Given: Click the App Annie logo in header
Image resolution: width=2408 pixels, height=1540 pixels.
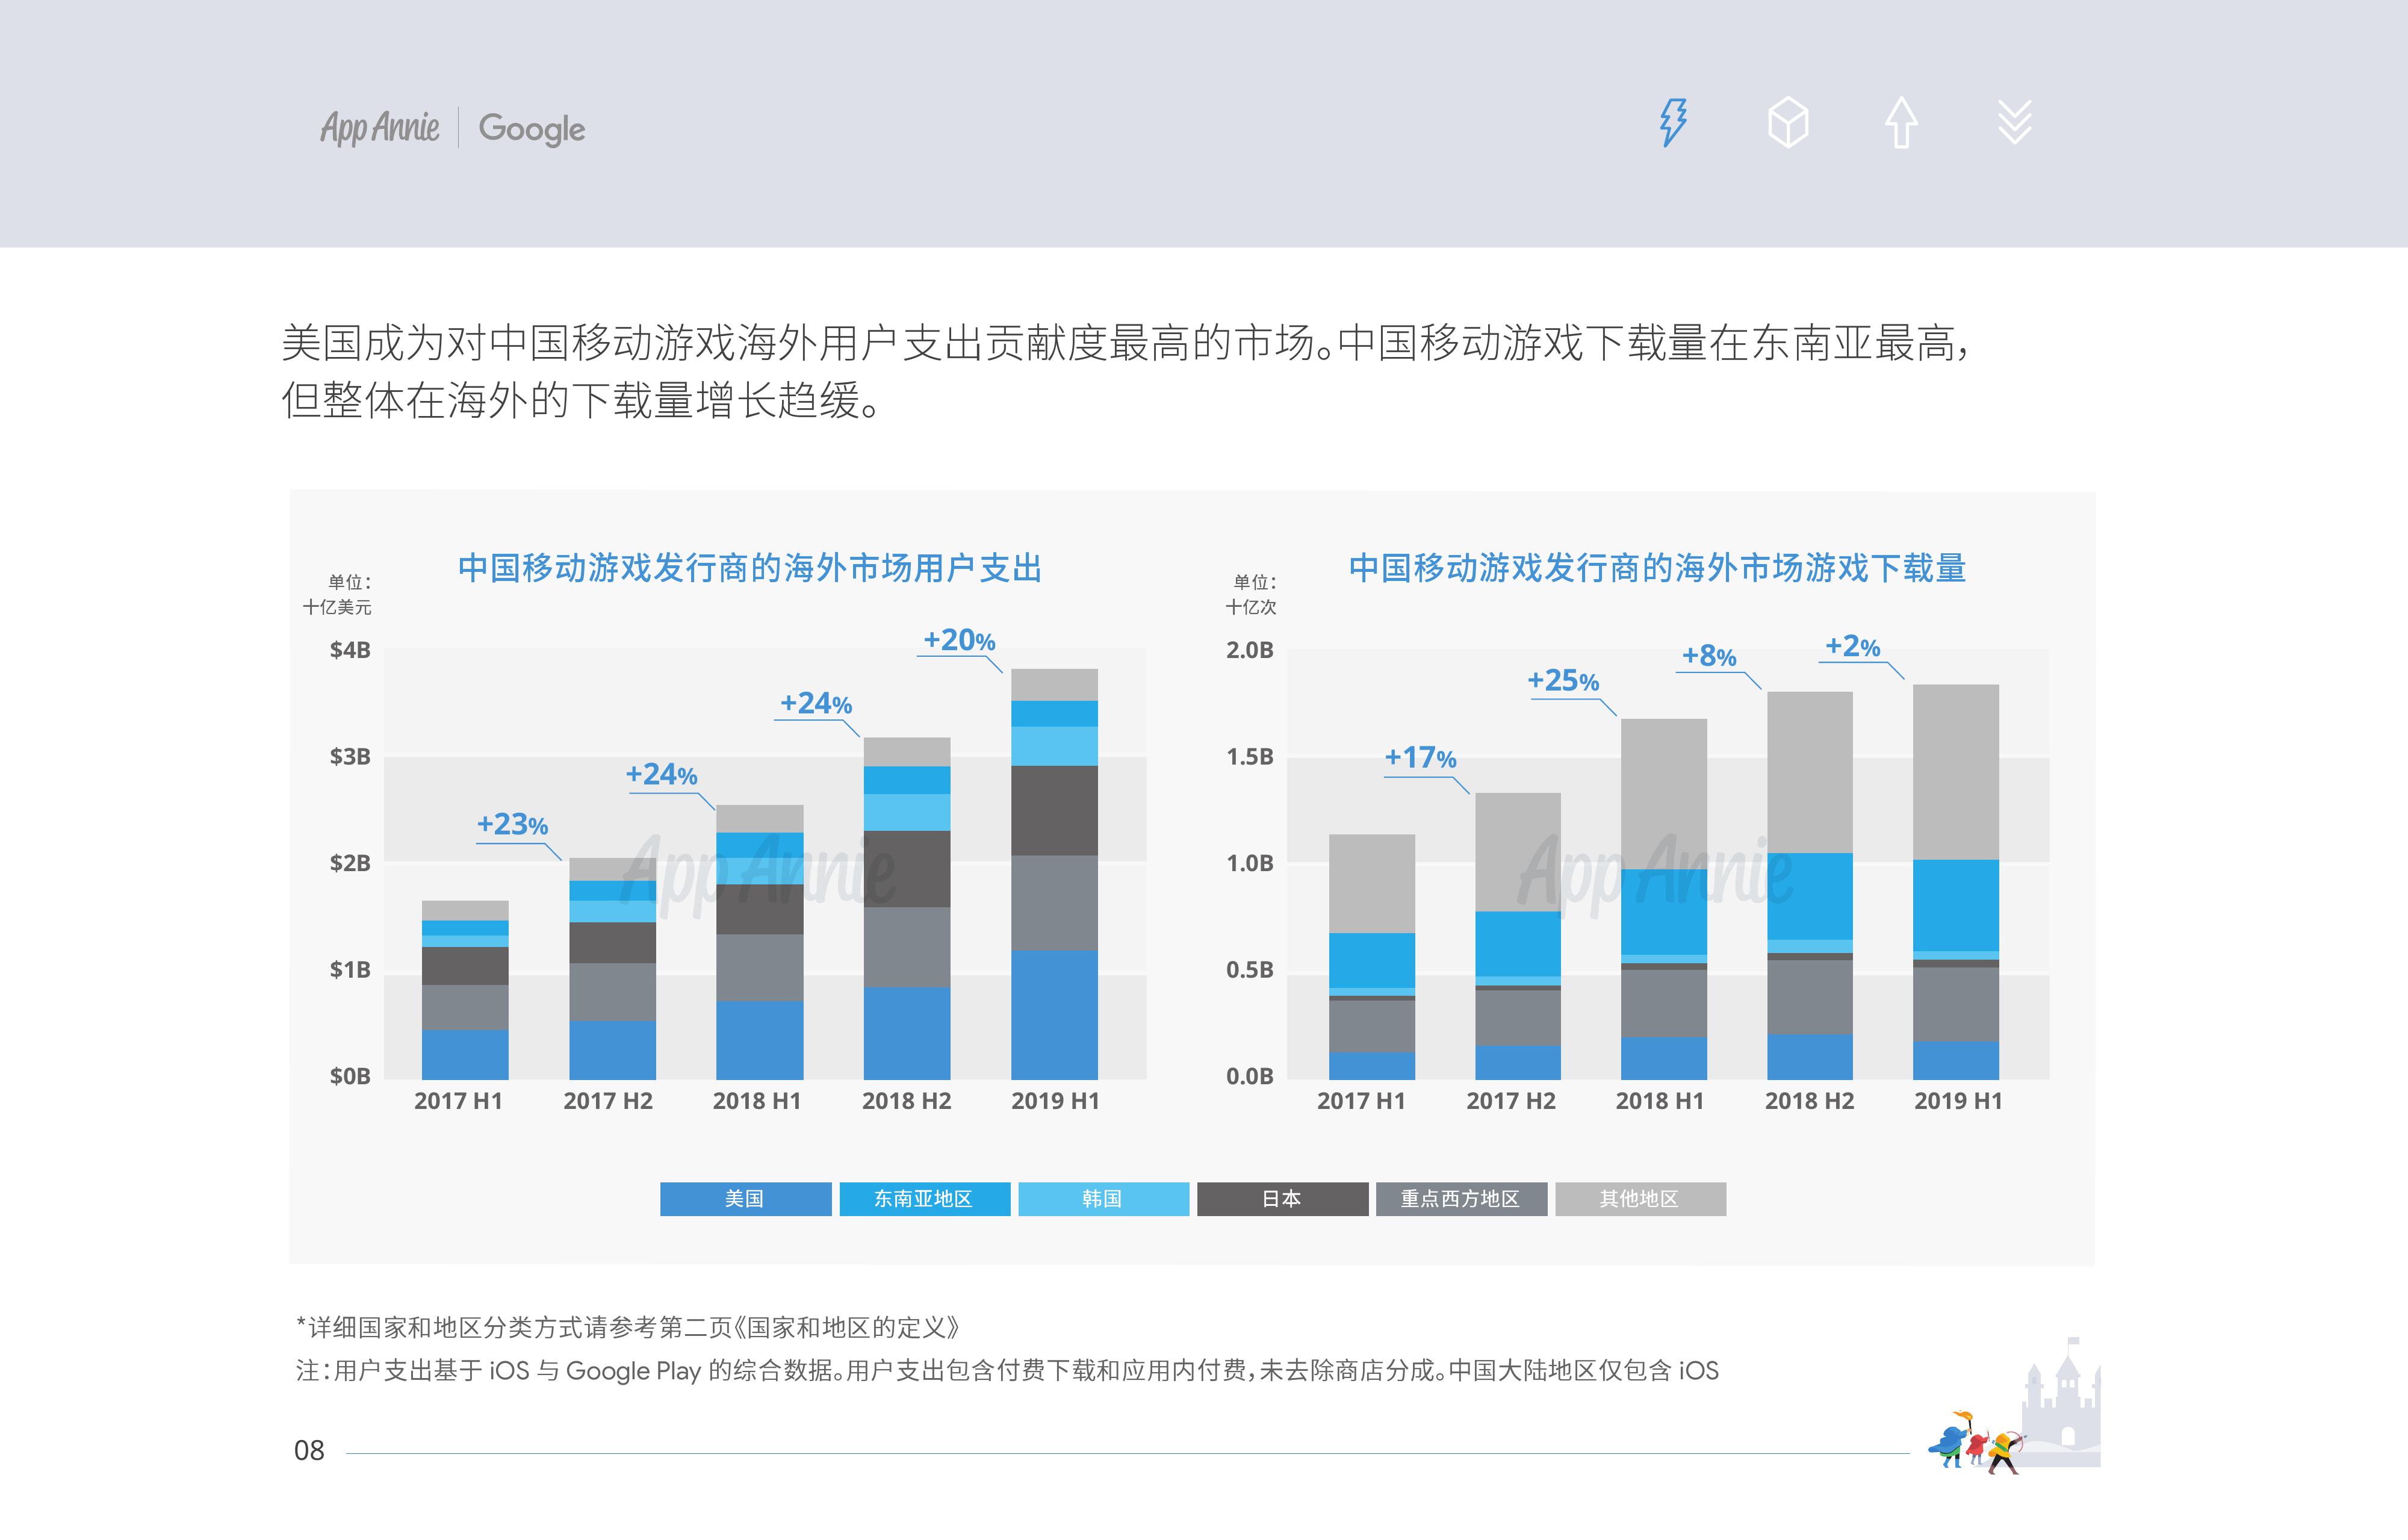Looking at the screenshot, I should point(380,128).
